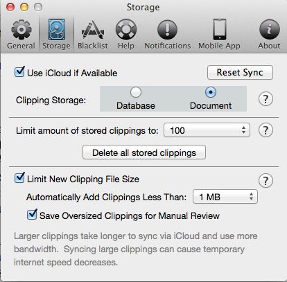Open the About info icon
The height and width of the screenshot is (282, 287).
(x=270, y=30)
